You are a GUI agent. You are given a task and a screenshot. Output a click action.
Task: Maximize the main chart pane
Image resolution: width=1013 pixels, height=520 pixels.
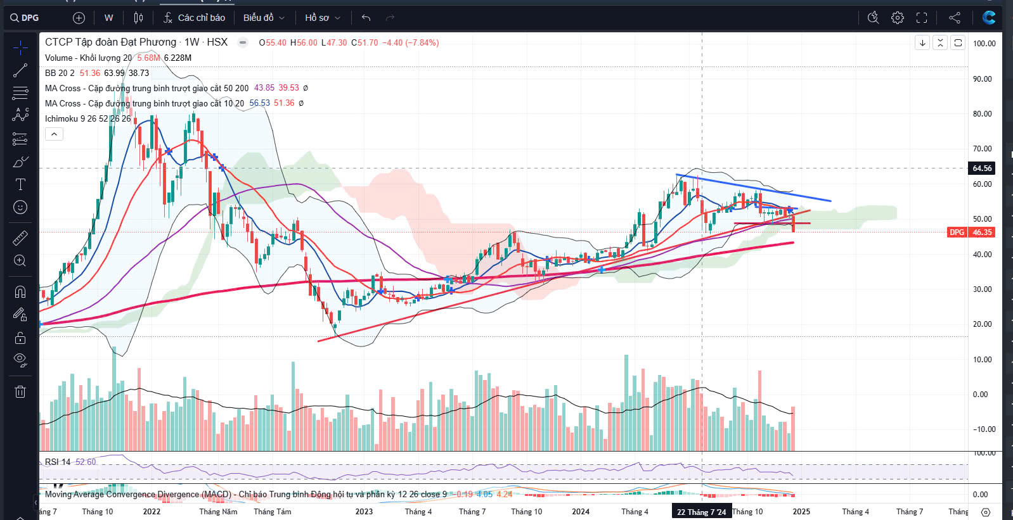958,42
